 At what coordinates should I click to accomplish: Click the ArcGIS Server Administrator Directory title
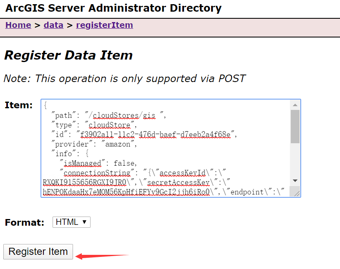pos(113,8)
